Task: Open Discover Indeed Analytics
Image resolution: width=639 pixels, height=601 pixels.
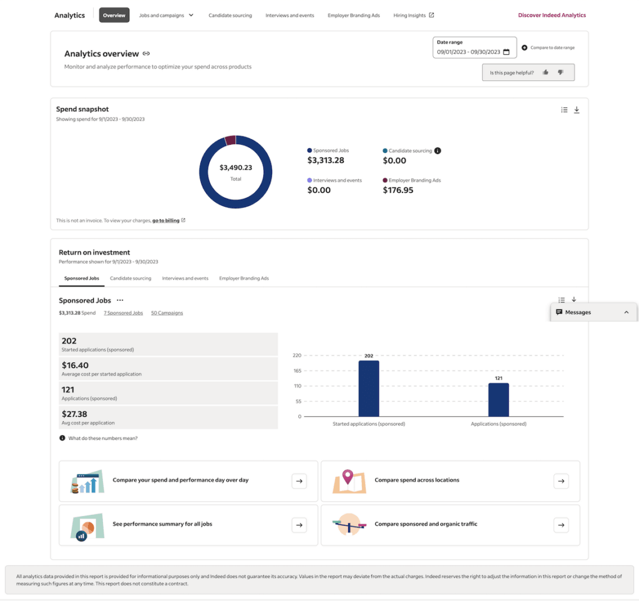Action: tap(552, 14)
